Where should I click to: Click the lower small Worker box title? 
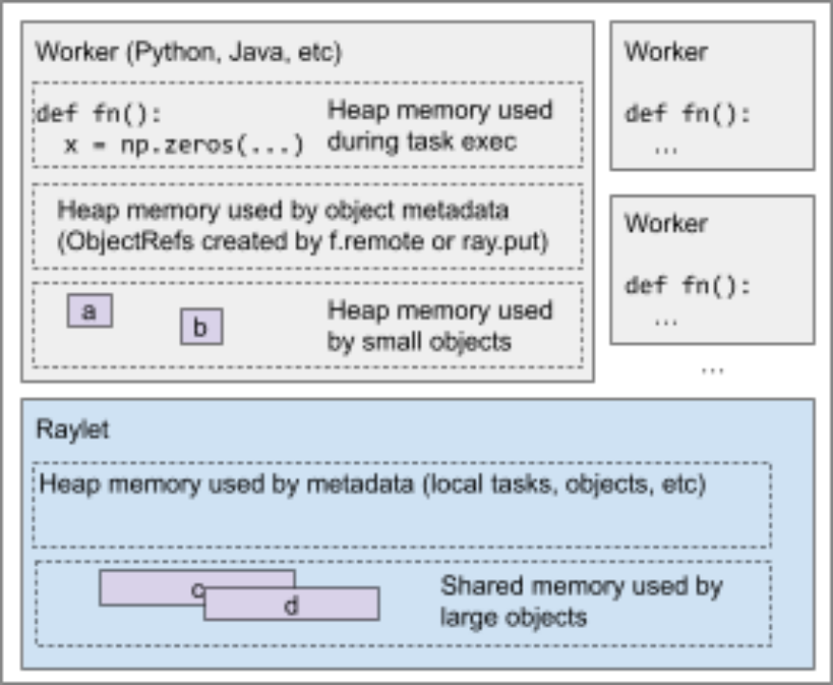(x=665, y=224)
